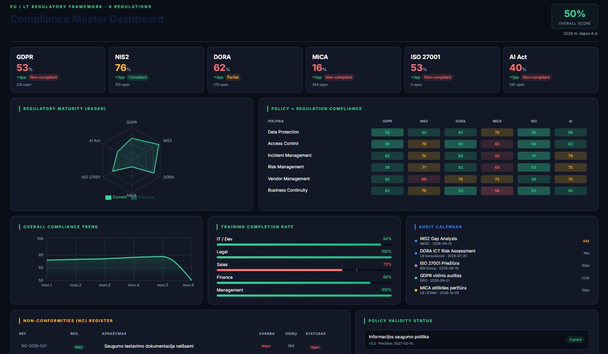
Task: Open the NIS2 Gap Analysis audit entry
Action: [x=502, y=241]
